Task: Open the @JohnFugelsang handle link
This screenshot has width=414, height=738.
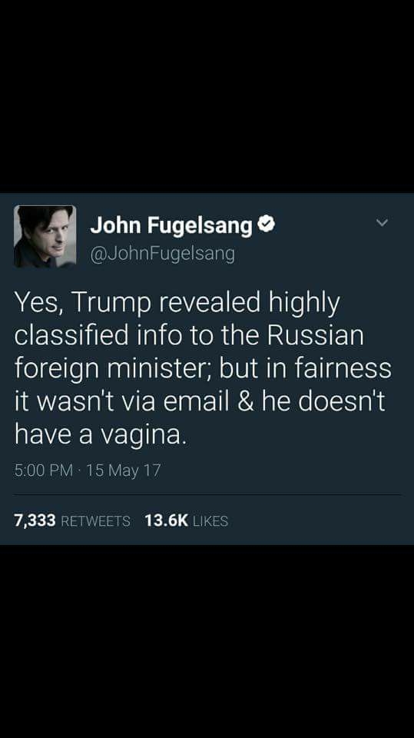Action: tap(162, 254)
